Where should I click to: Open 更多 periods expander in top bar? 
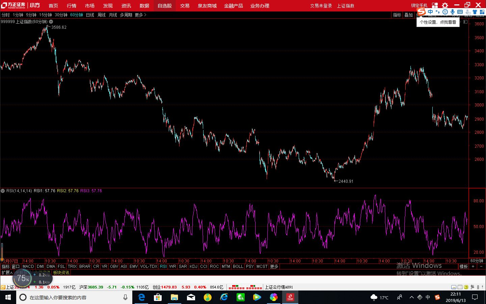click(140, 15)
